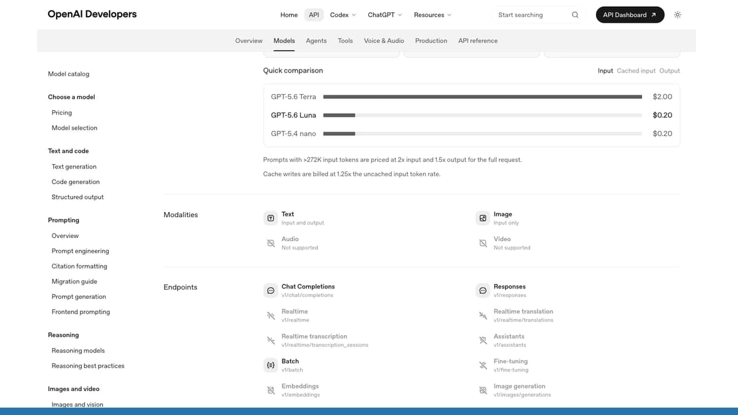Click the Choose a model sidebar heading

(x=71, y=97)
